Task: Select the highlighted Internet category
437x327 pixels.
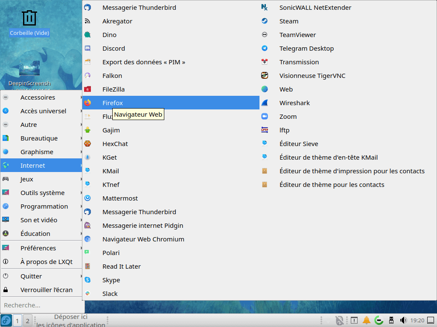Action: pos(41,166)
